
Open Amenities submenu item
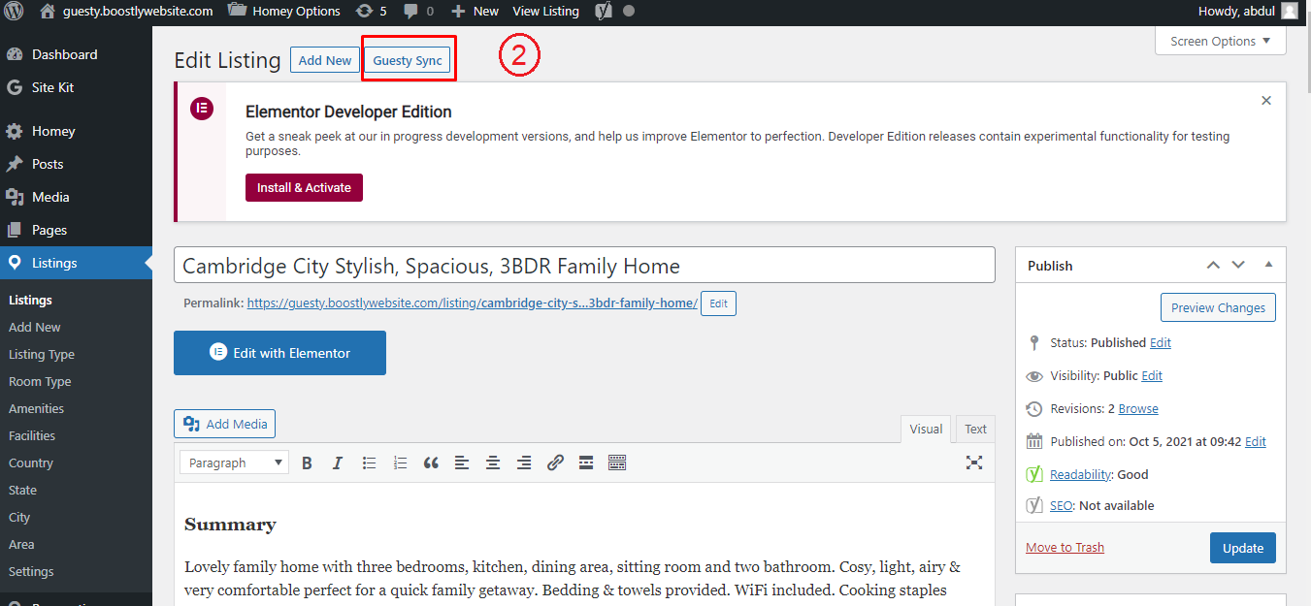(x=36, y=409)
